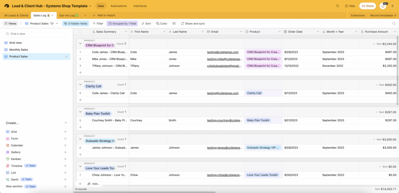Switch to Interfaces tab
This screenshot has height=193, width=399.
[140, 6]
